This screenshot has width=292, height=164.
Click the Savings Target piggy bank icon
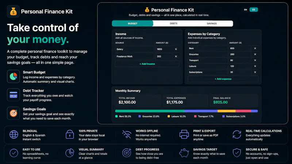184,153
